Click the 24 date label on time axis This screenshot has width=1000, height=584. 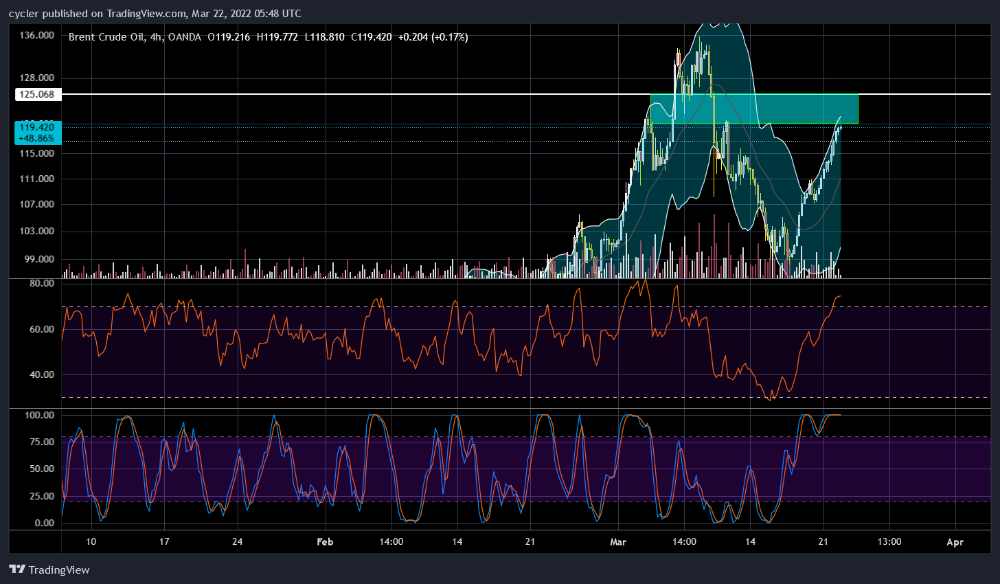point(237,542)
